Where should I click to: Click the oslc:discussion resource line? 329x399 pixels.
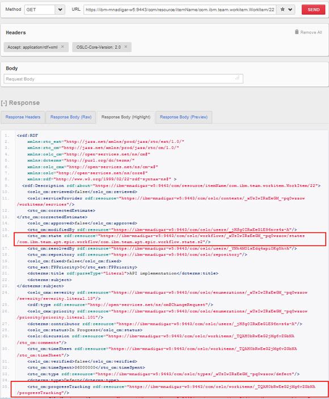coord(155,339)
